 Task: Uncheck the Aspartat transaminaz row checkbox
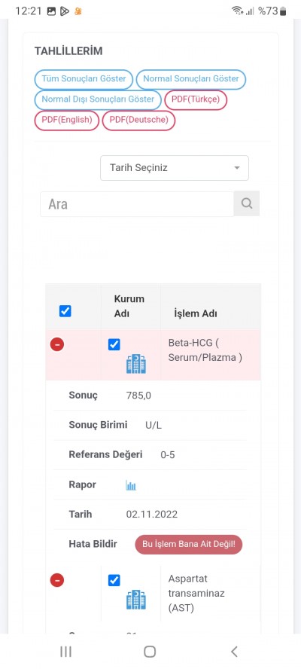click(x=114, y=580)
